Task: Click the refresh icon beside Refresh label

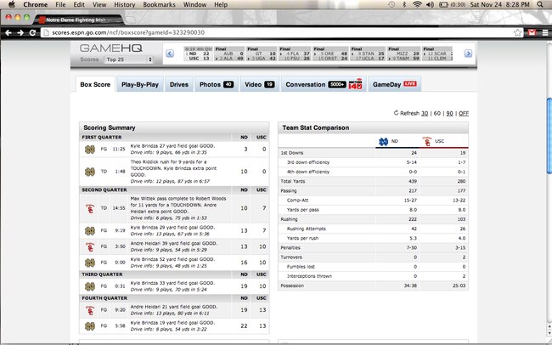Action: [396, 113]
